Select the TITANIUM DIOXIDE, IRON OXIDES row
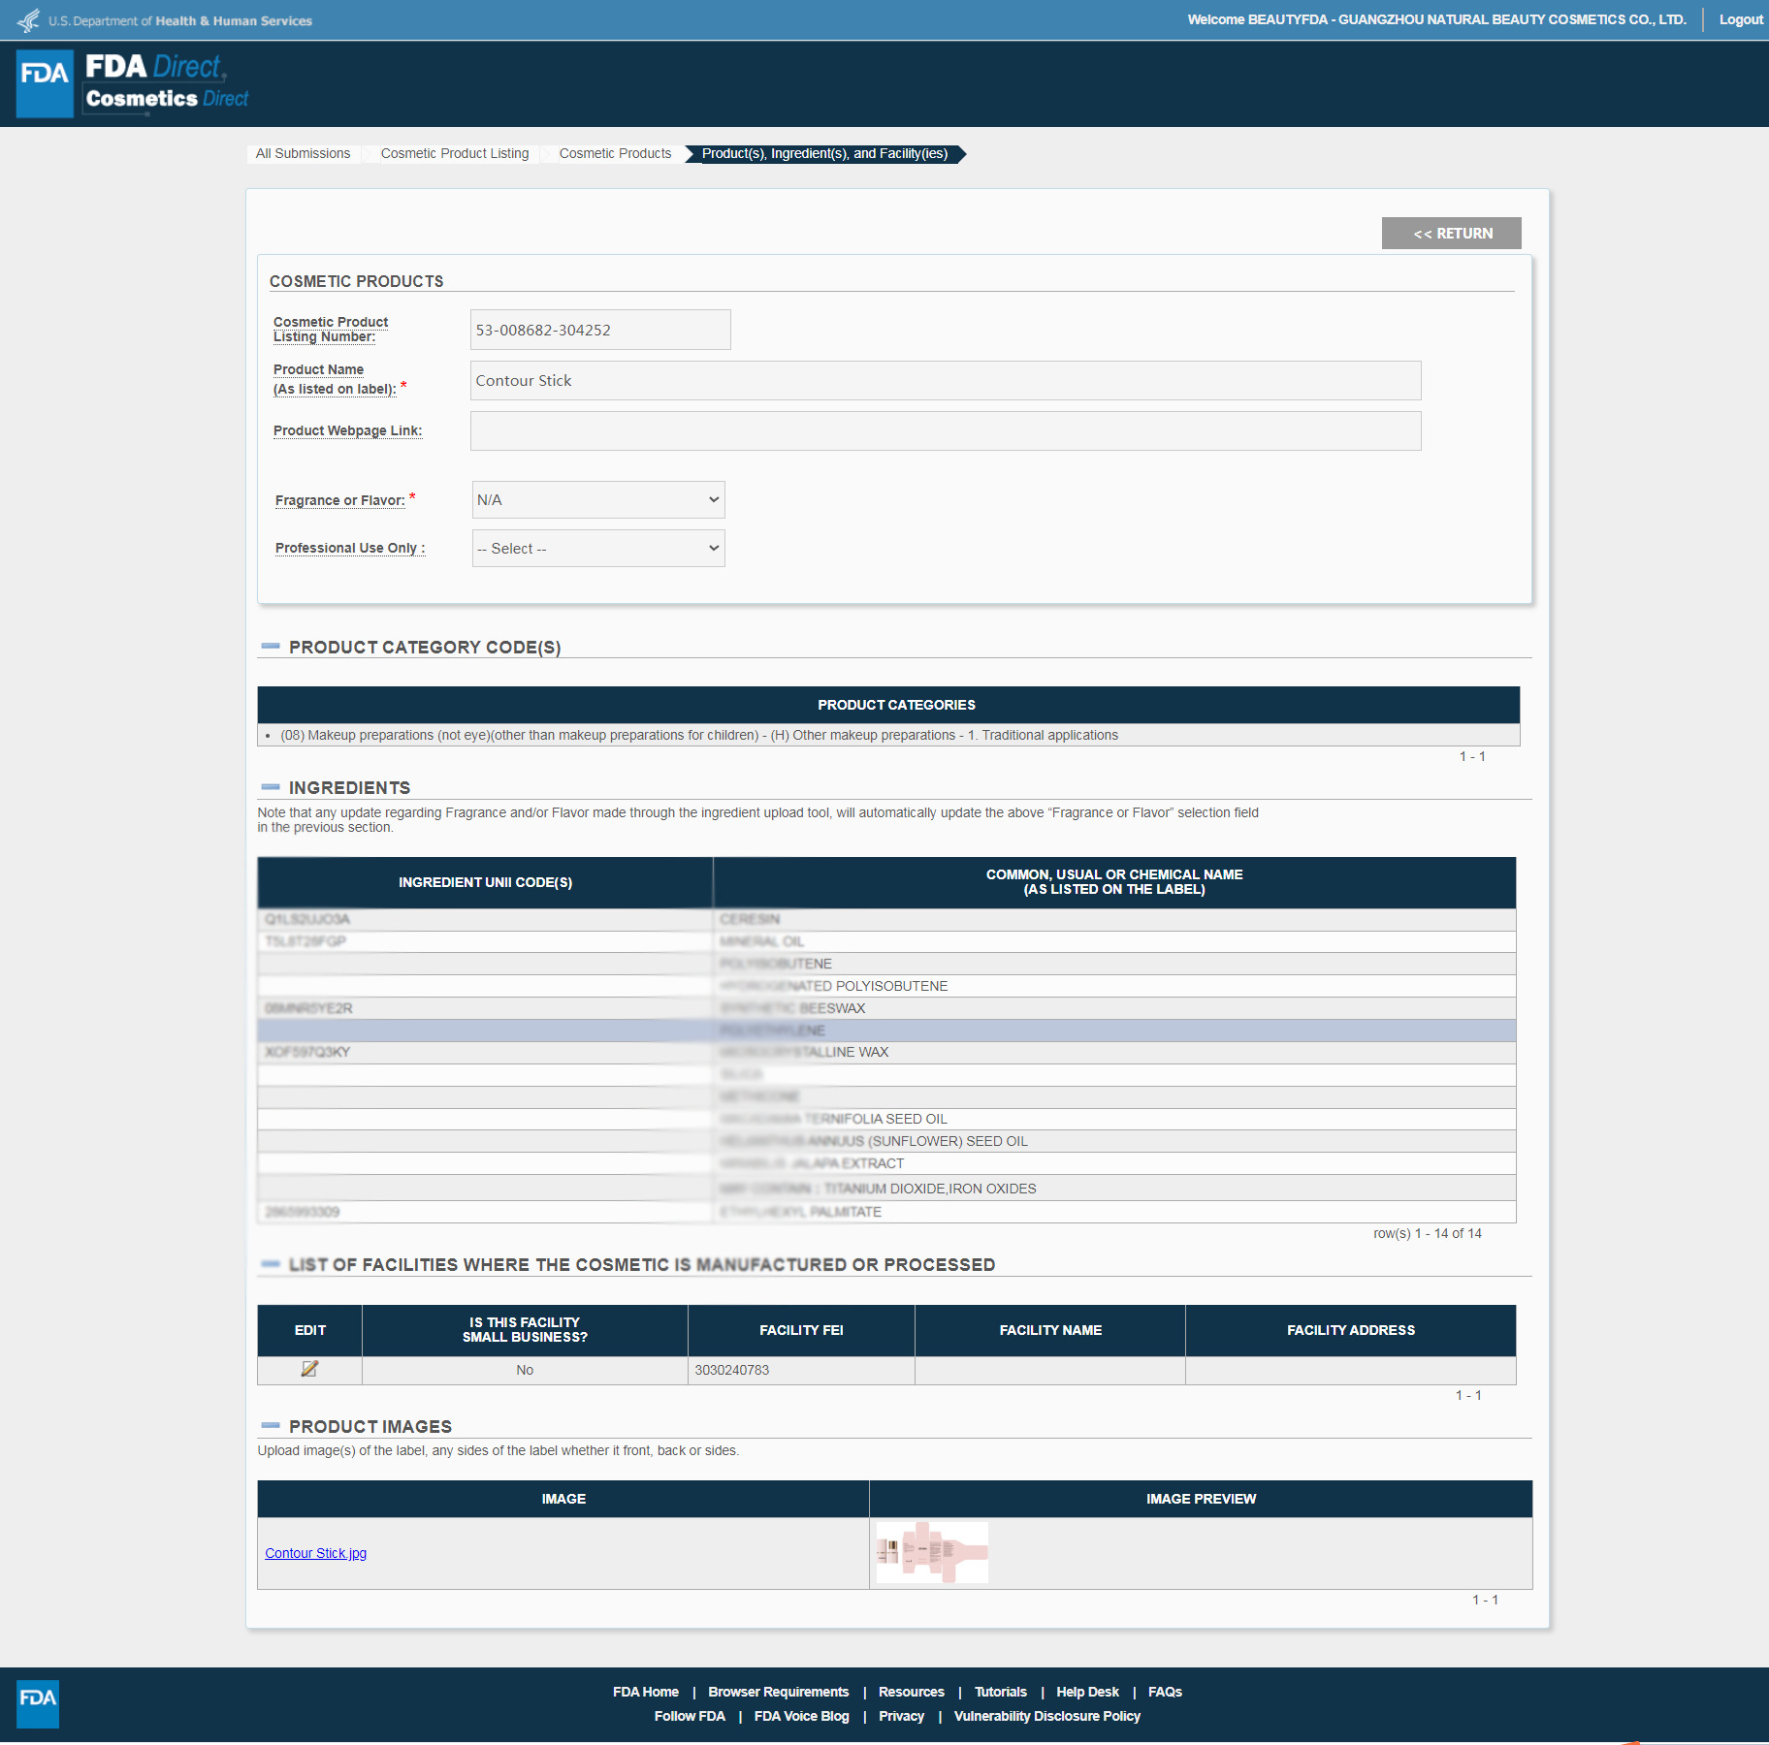 pos(886,1189)
